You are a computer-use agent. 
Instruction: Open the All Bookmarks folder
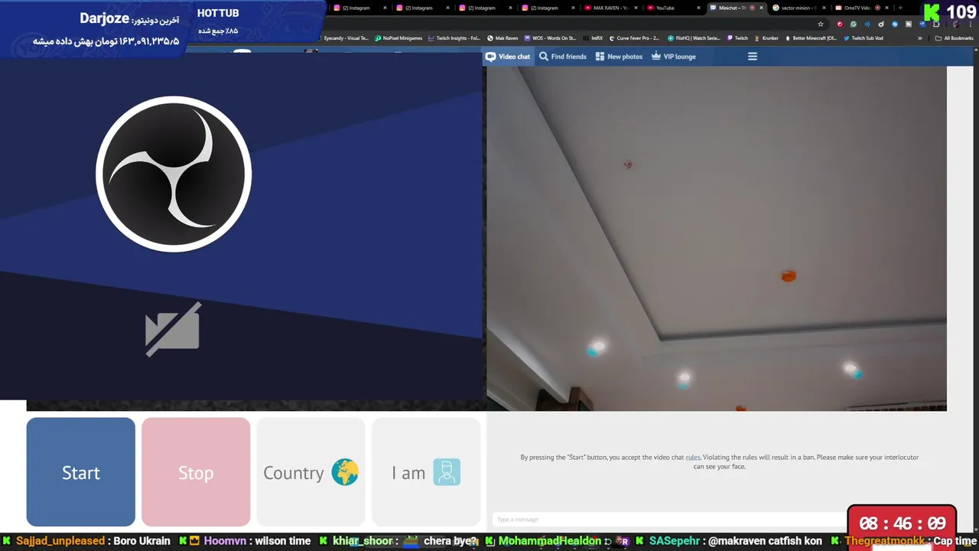[x=955, y=37]
